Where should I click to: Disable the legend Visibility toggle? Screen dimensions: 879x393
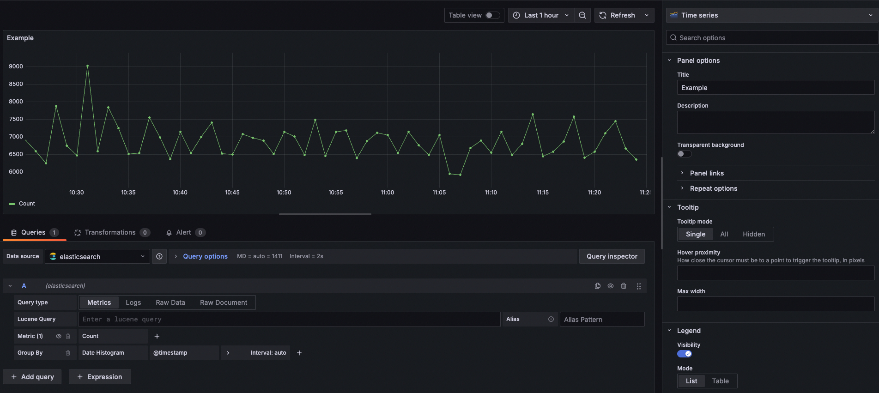coord(684,354)
